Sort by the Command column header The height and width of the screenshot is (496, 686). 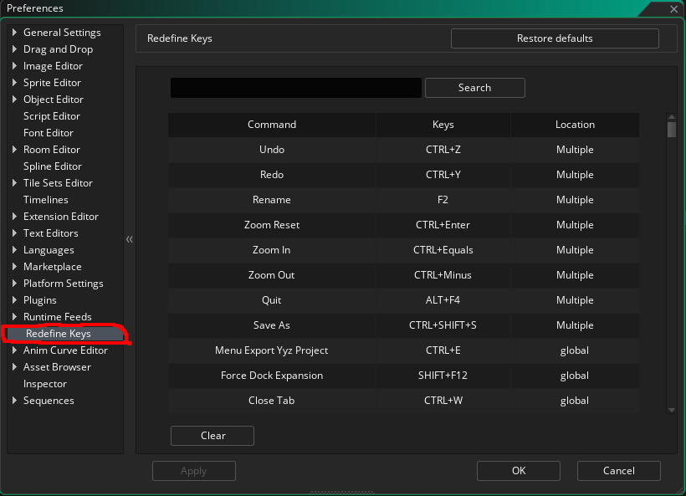272,125
